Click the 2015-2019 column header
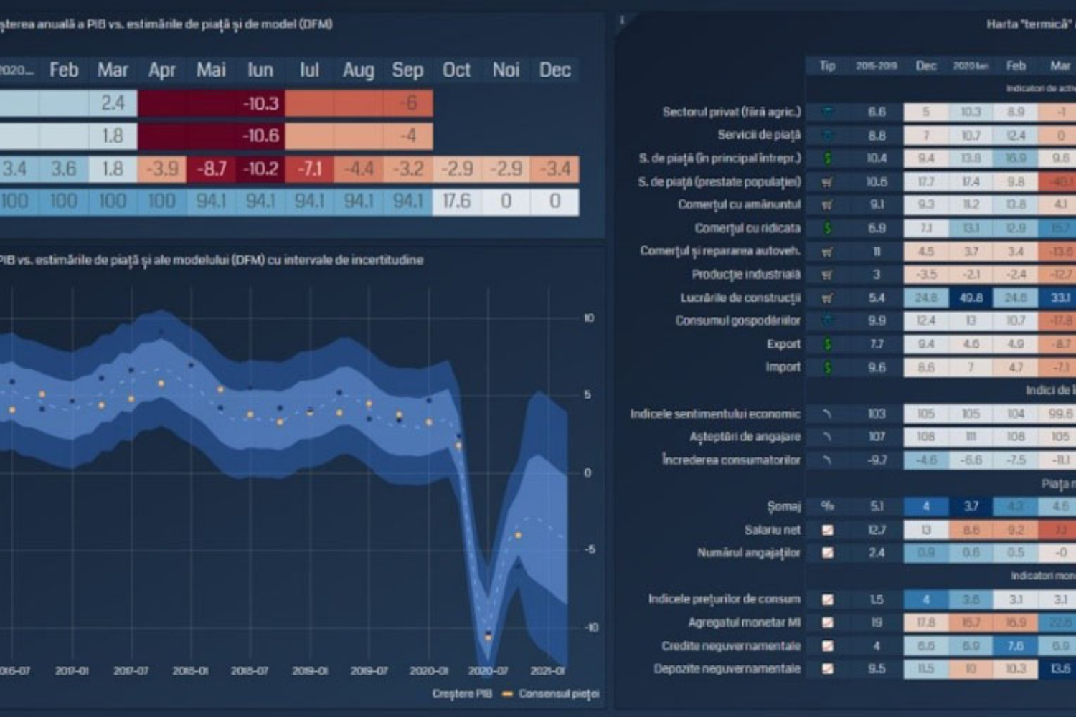The width and height of the screenshot is (1076, 717). pyautogui.click(x=876, y=66)
